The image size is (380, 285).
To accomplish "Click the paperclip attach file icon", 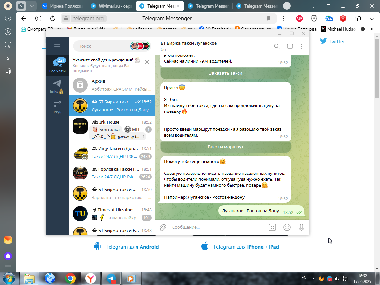I will 163,227.
